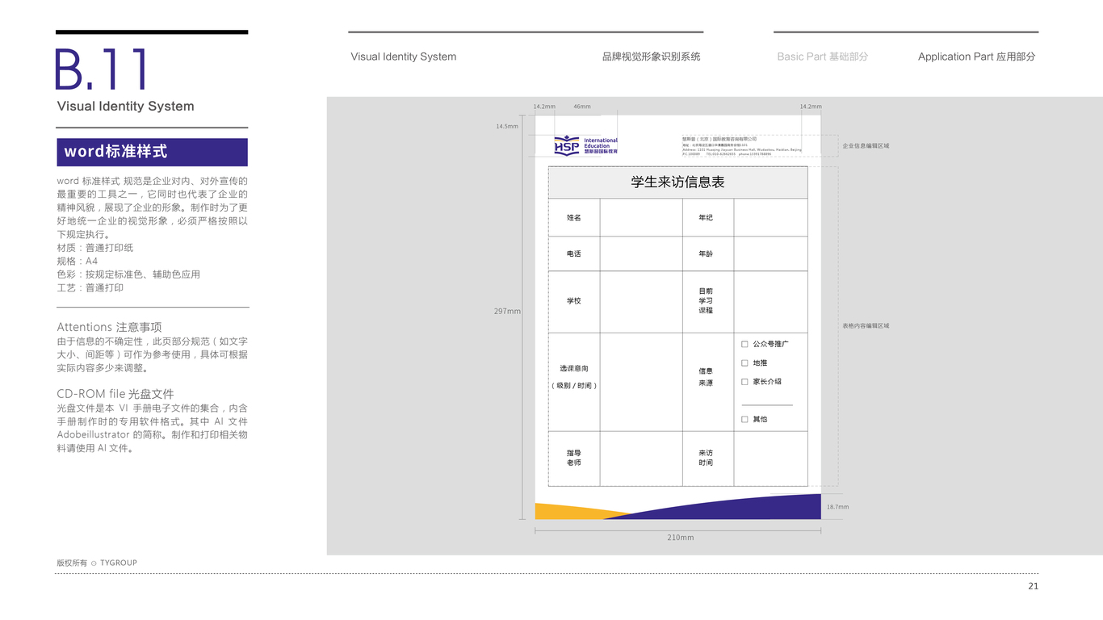Click the empty field beside 年纪
This screenshot has width=1103, height=620.
770,217
